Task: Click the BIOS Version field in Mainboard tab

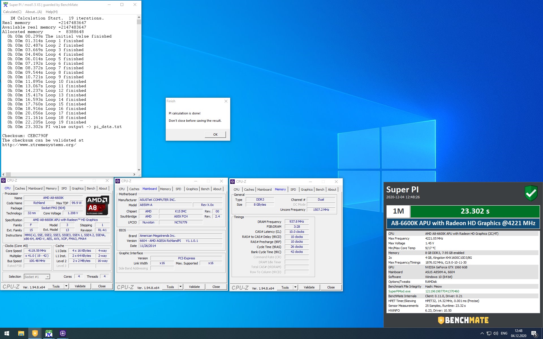Action: [181, 241]
